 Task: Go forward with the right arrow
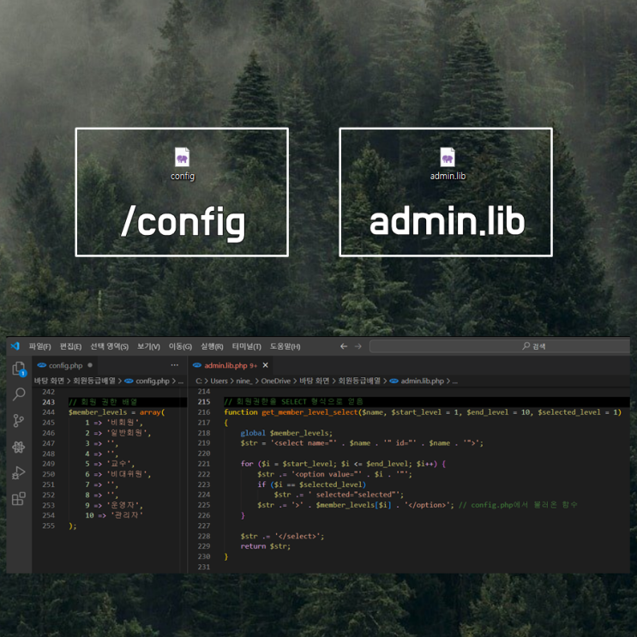coord(358,346)
